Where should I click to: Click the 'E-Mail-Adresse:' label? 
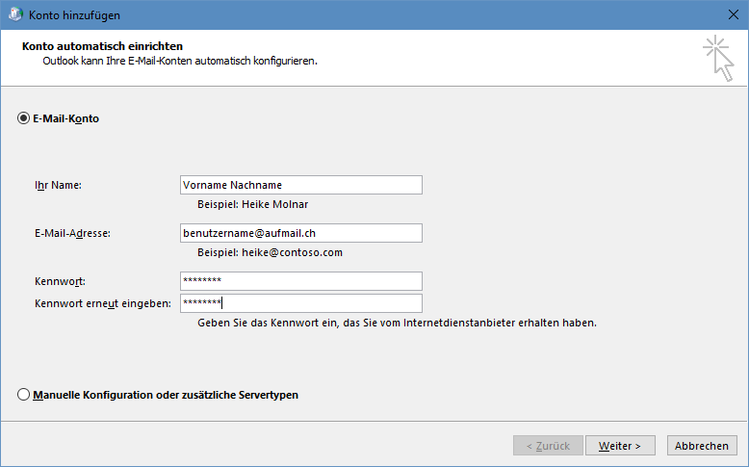(x=72, y=233)
